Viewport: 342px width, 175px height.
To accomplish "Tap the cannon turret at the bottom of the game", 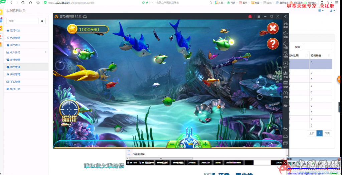I will (189, 138).
